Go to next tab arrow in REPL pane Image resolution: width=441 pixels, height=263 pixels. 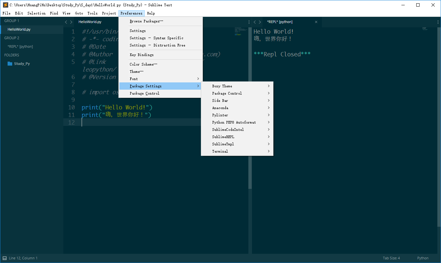[x=260, y=22]
